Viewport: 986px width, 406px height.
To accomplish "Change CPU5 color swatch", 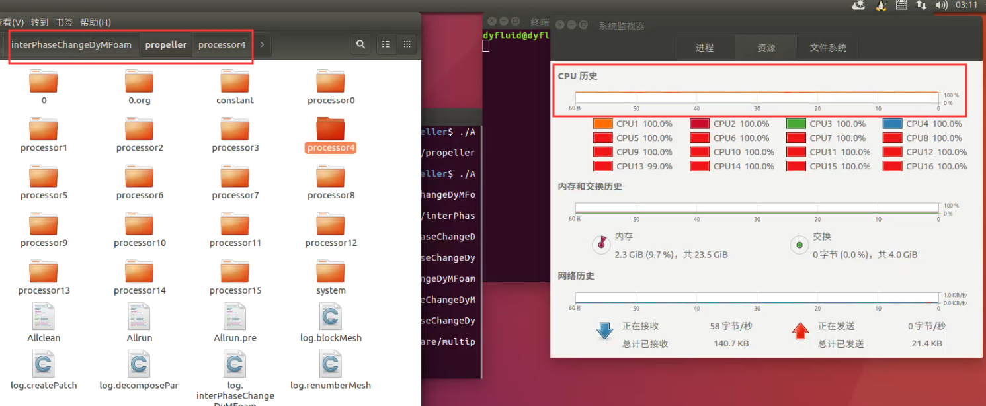I will [x=603, y=138].
